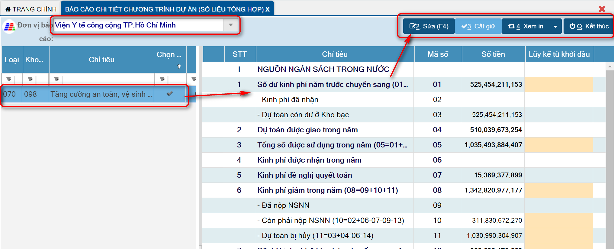Click the Xem in print button
This screenshot has height=249, width=614.
(x=526, y=27)
